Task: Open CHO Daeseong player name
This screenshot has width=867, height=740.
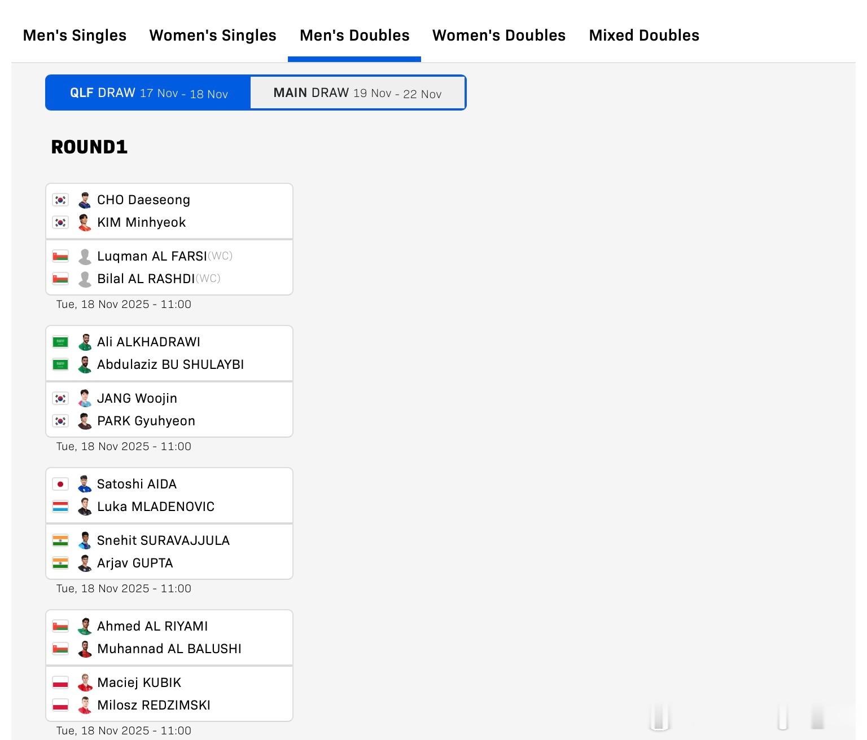Action: (x=143, y=200)
